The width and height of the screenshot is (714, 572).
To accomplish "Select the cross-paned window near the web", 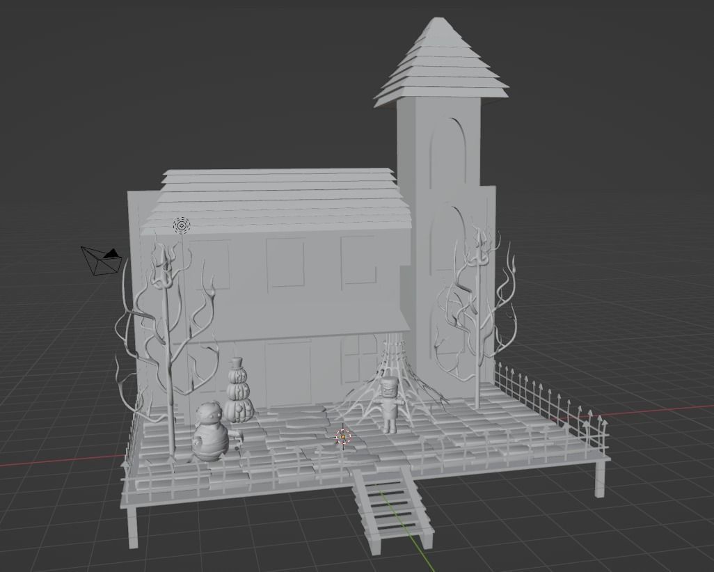I will click(x=360, y=358).
